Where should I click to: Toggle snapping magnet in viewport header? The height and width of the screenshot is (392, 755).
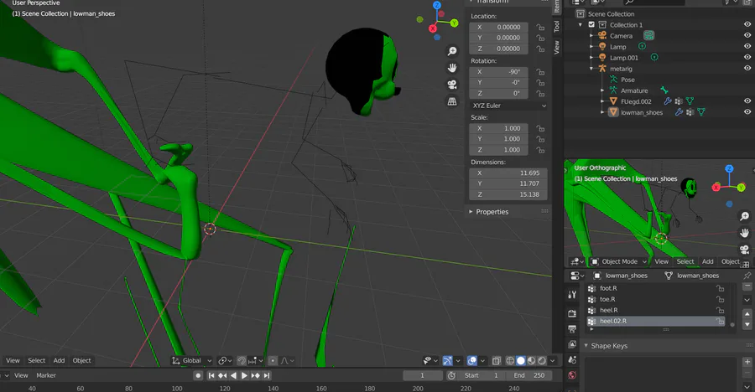pyautogui.click(x=242, y=360)
